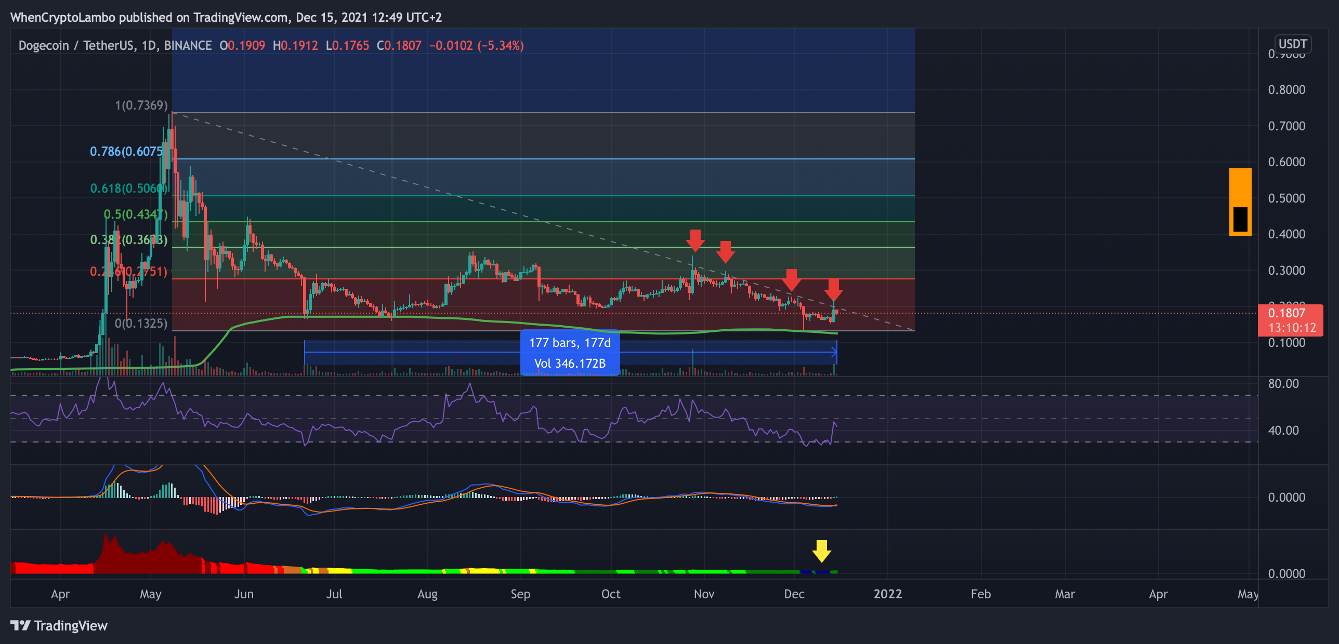1339x644 pixels.
Task: Click the 'Dec' label on the time axis
Action: [x=794, y=594]
